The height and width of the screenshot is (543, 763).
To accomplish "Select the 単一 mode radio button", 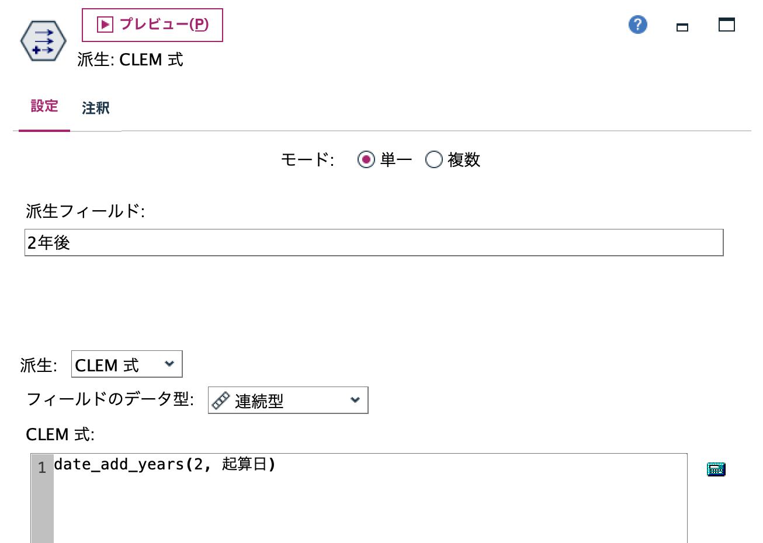I will click(x=366, y=159).
